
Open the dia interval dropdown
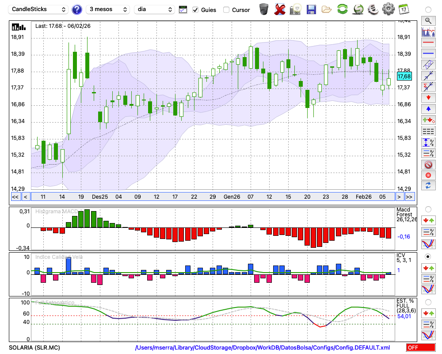click(x=154, y=9)
